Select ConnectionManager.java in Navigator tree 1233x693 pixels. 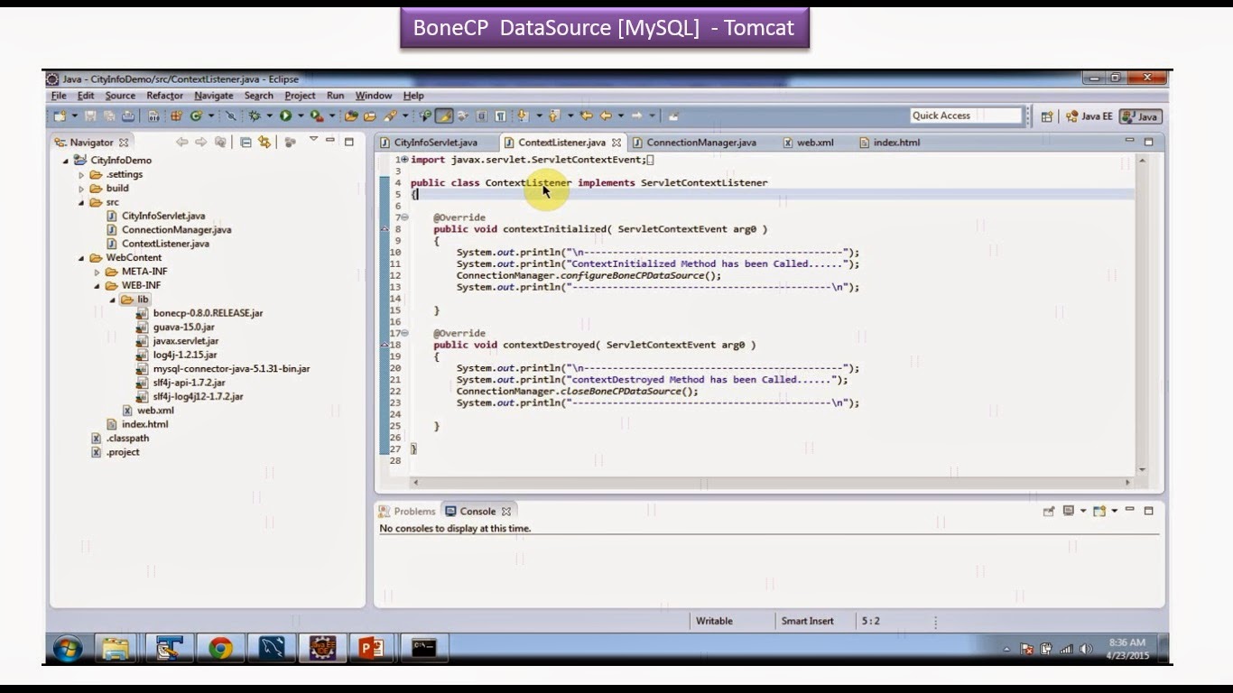click(x=176, y=230)
